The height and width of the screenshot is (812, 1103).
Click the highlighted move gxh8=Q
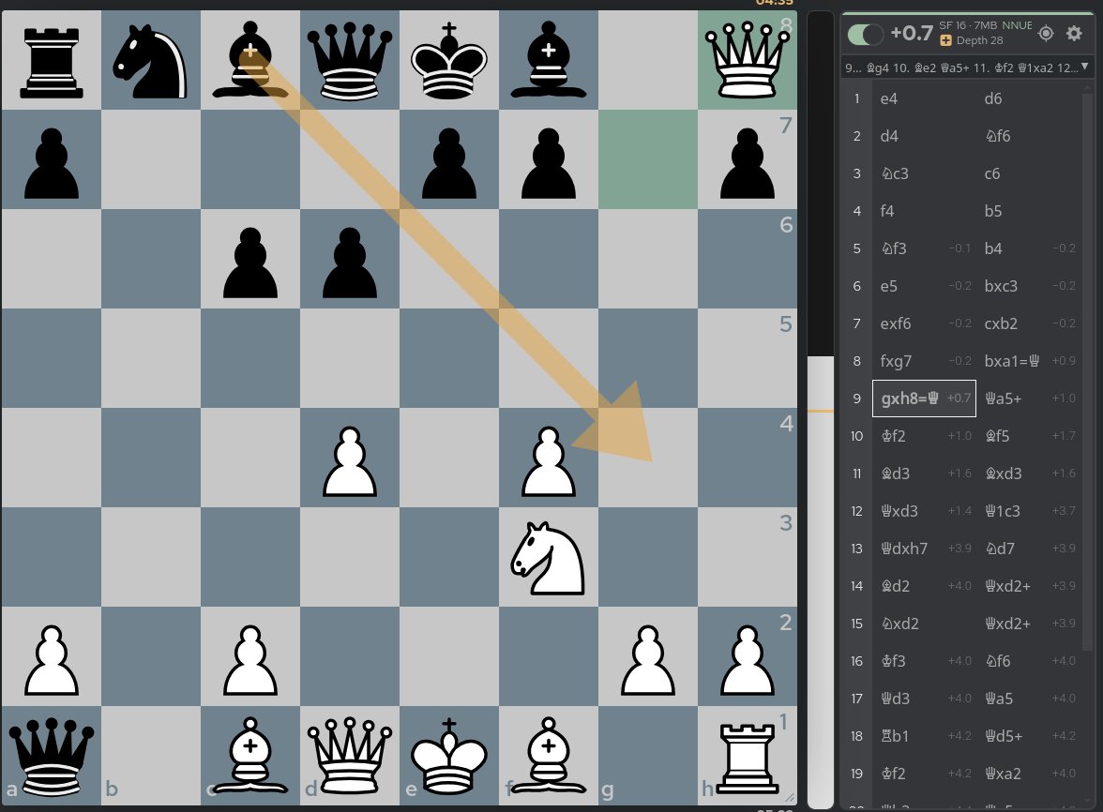tap(925, 398)
